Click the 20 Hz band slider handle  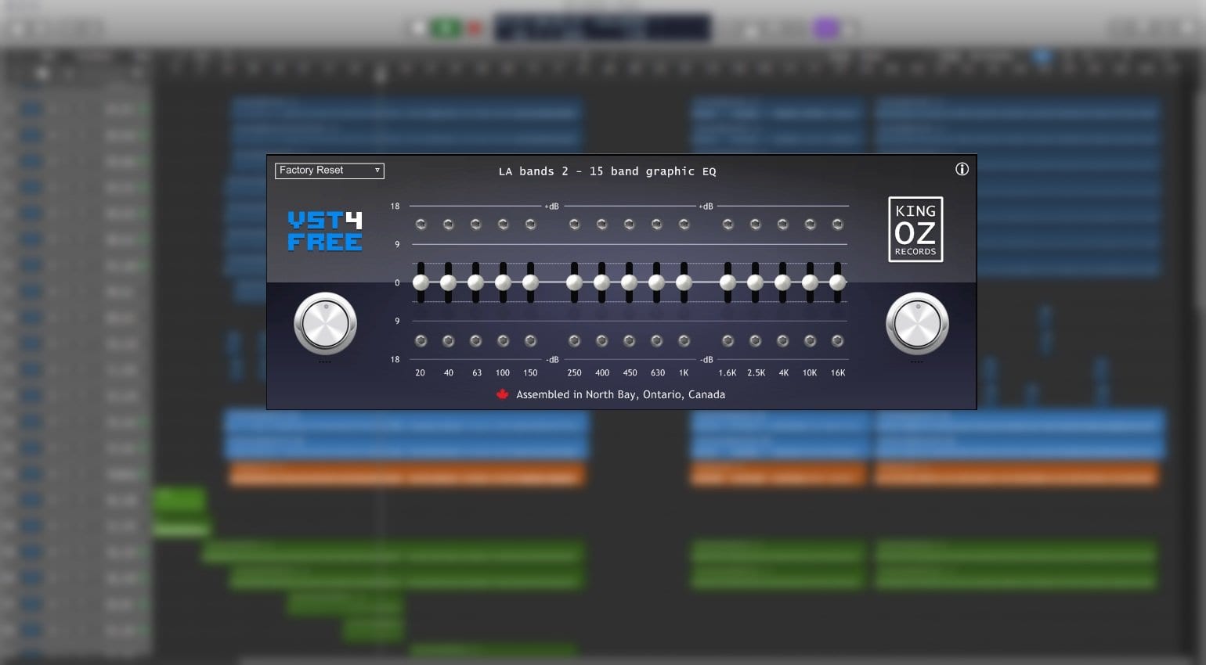coord(421,282)
